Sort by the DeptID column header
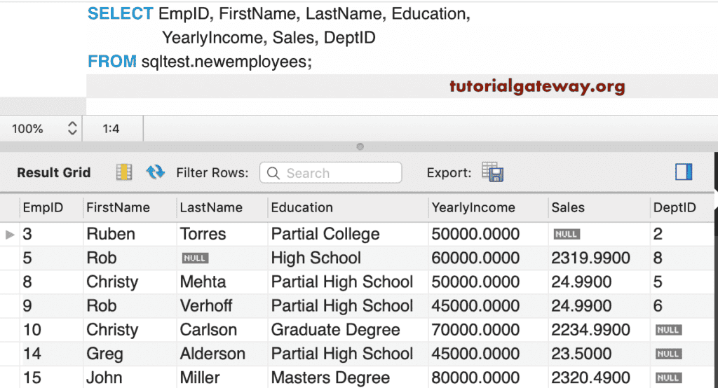Screen dimensions: 718x388 675,208
